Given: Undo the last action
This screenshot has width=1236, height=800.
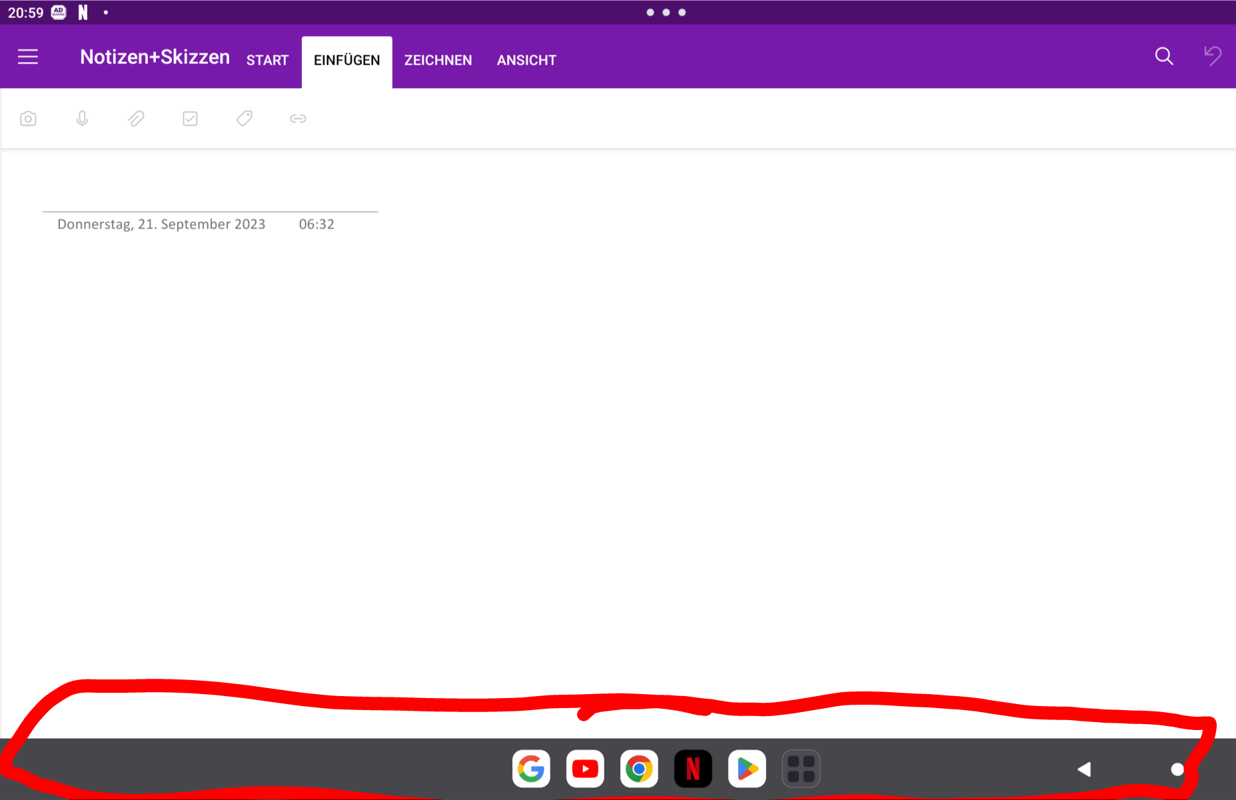Looking at the screenshot, I should [x=1212, y=57].
